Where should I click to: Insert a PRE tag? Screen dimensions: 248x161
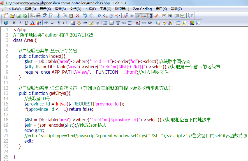pyautogui.click(x=124, y=23)
